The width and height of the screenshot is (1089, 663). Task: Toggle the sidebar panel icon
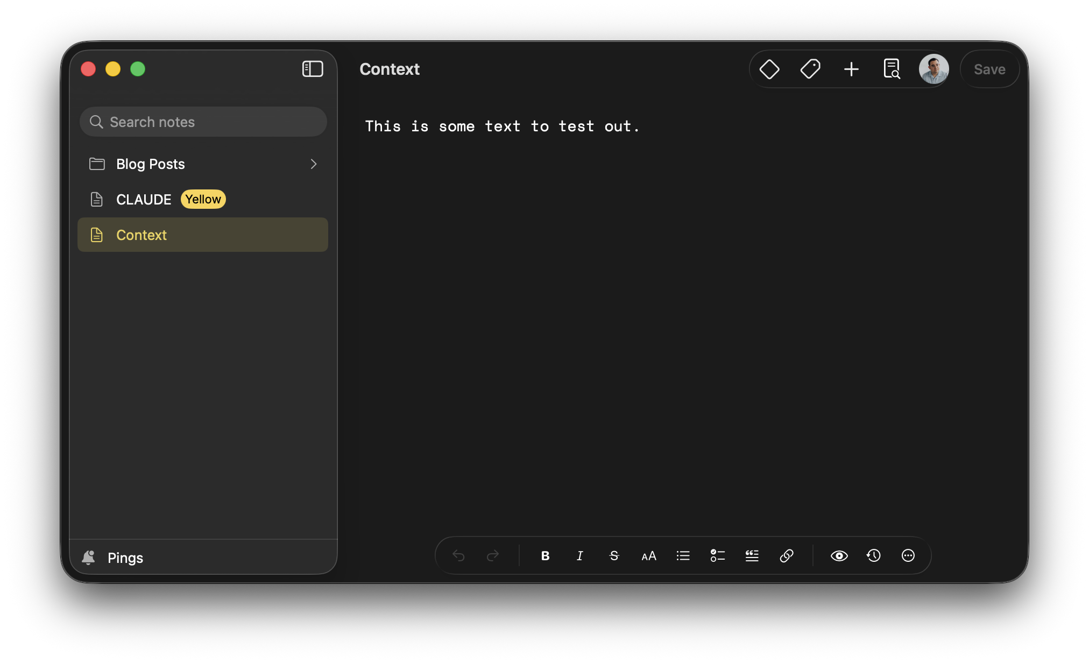pos(313,69)
